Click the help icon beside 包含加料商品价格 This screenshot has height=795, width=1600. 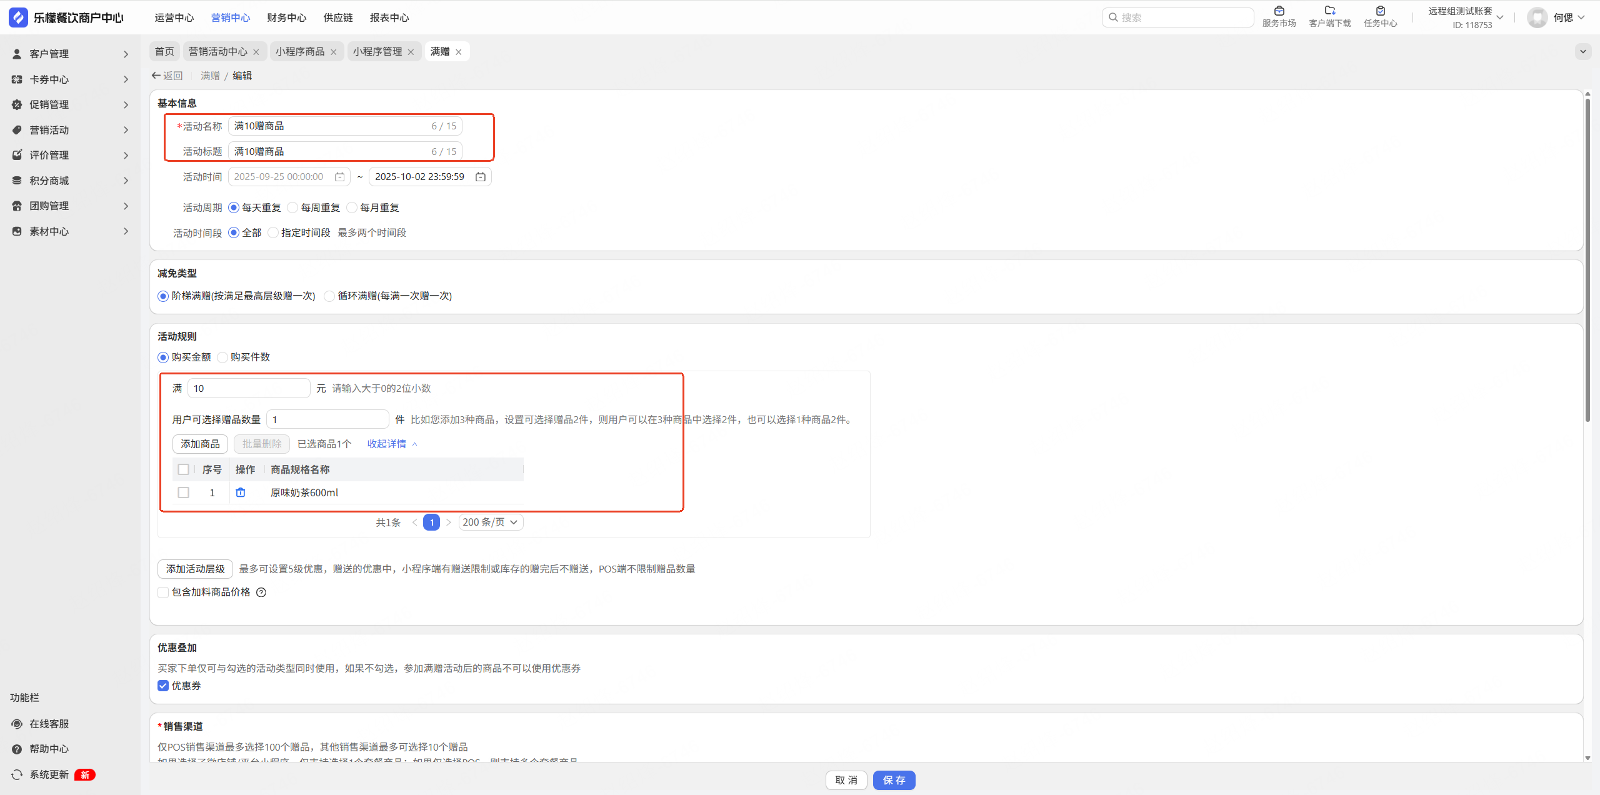pos(261,592)
